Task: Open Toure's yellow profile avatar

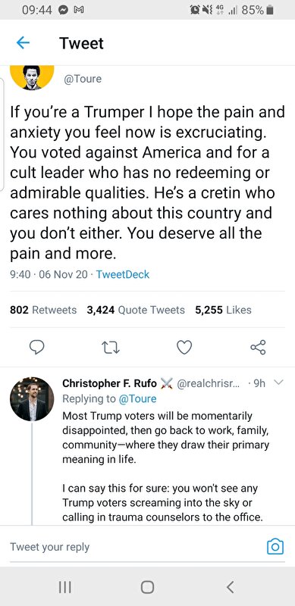Action: (32, 77)
